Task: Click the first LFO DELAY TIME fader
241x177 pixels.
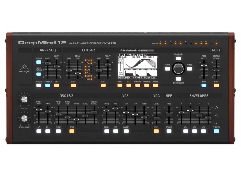Action: coord(78,73)
